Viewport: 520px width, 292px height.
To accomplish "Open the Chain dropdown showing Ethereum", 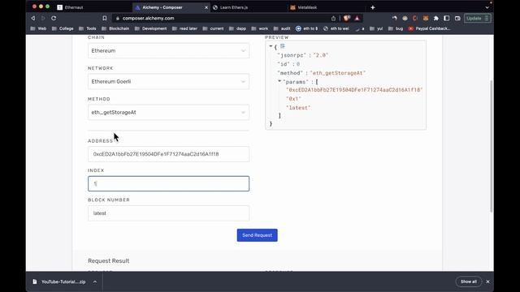I will tap(168, 50).
